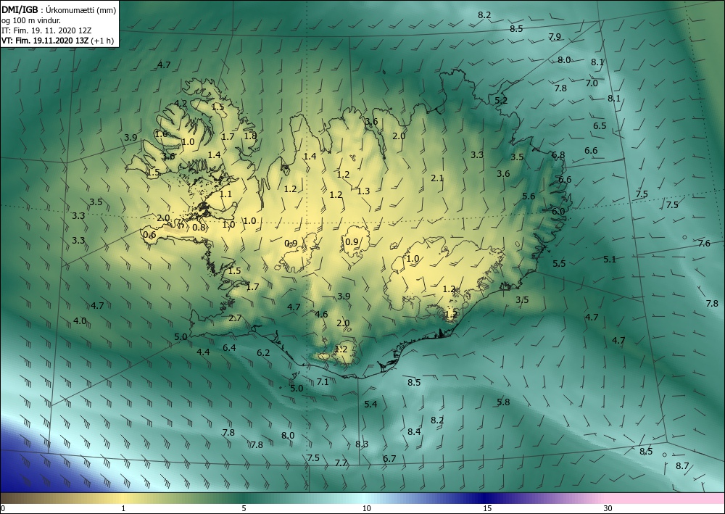The image size is (725, 514).
Task: Click the colorbar label '30'
Action: click(x=608, y=508)
